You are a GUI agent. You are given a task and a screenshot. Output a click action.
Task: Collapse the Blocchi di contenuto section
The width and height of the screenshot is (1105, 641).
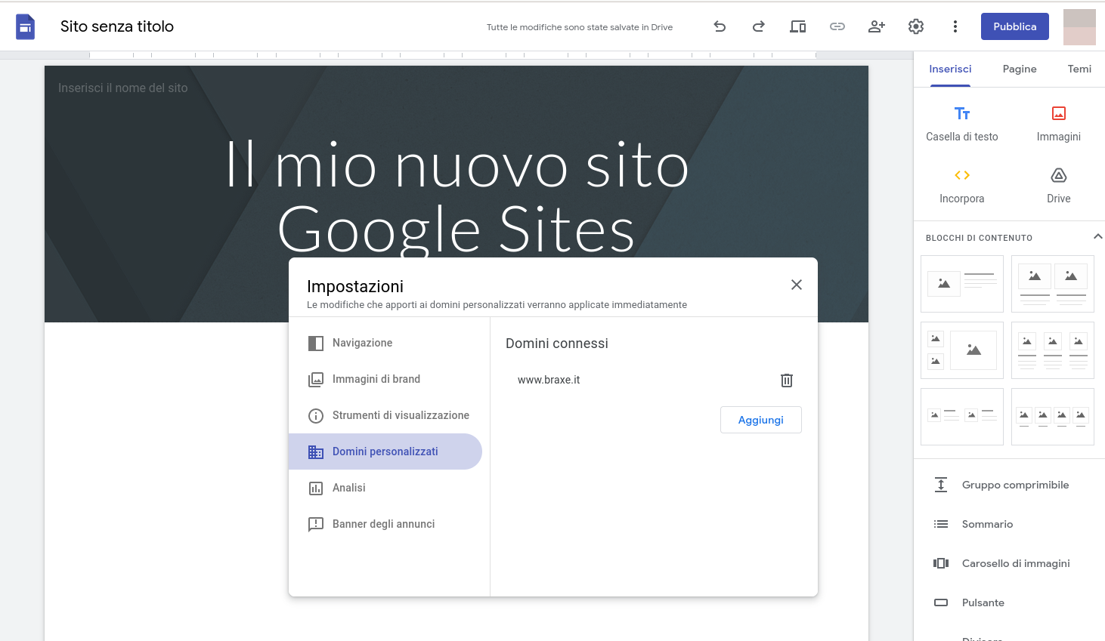(x=1098, y=237)
